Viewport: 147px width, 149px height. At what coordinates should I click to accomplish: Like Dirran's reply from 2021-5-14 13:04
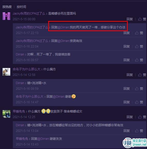click(139, 131)
